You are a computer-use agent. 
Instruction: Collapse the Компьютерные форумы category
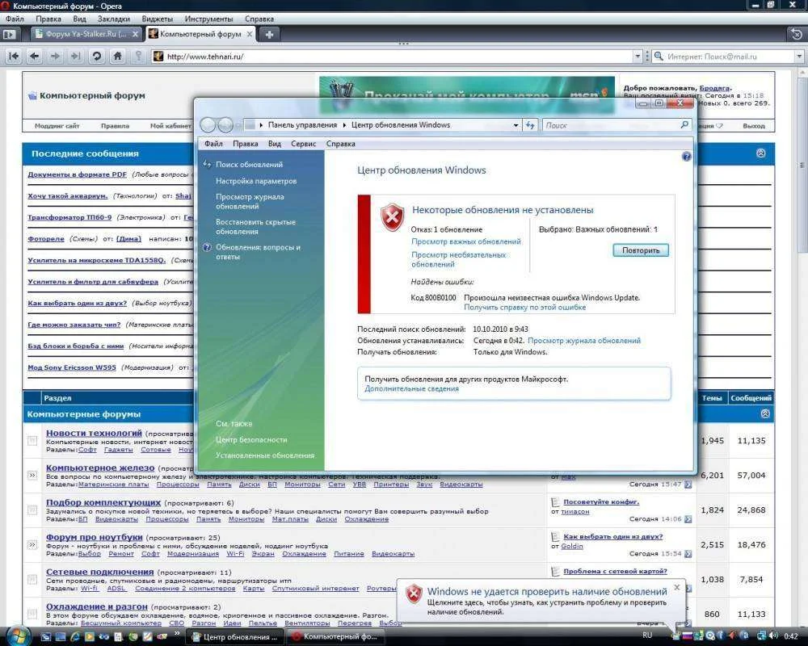(765, 413)
